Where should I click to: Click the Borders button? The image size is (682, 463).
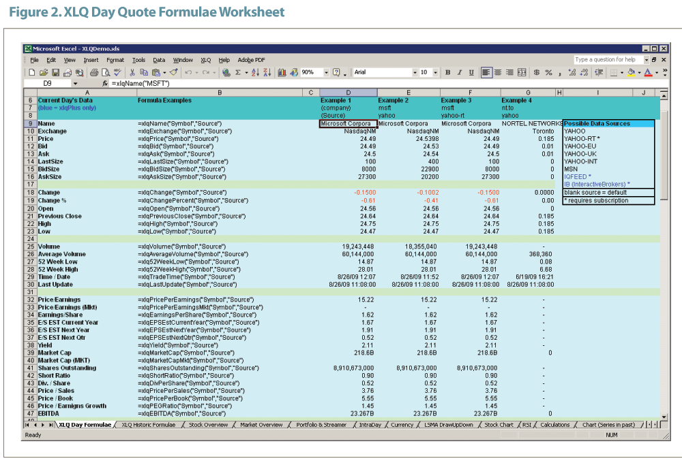pyautogui.click(x=614, y=73)
